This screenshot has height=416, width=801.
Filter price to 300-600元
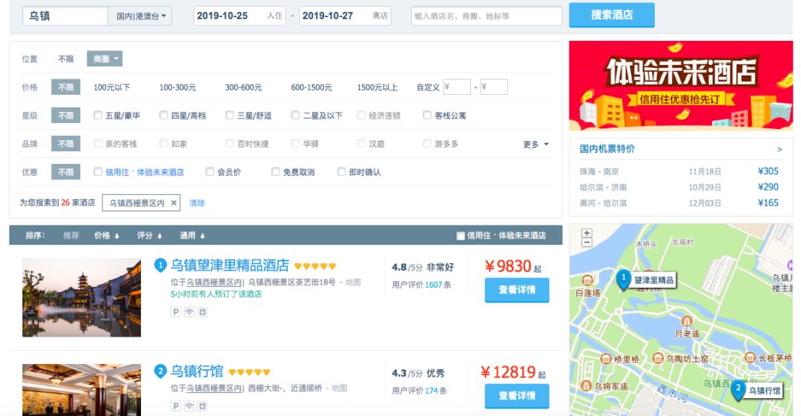click(x=243, y=88)
